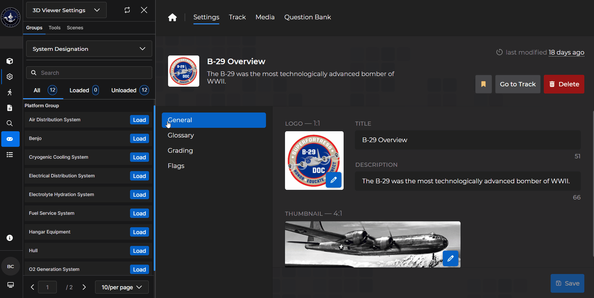Load the Electrolyte Hydration System group
Viewport: 594px width, 298px height.
139,195
